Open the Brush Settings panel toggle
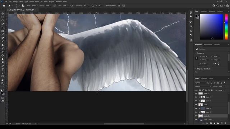The width and height of the screenshot is (230, 129). coord(23,6)
